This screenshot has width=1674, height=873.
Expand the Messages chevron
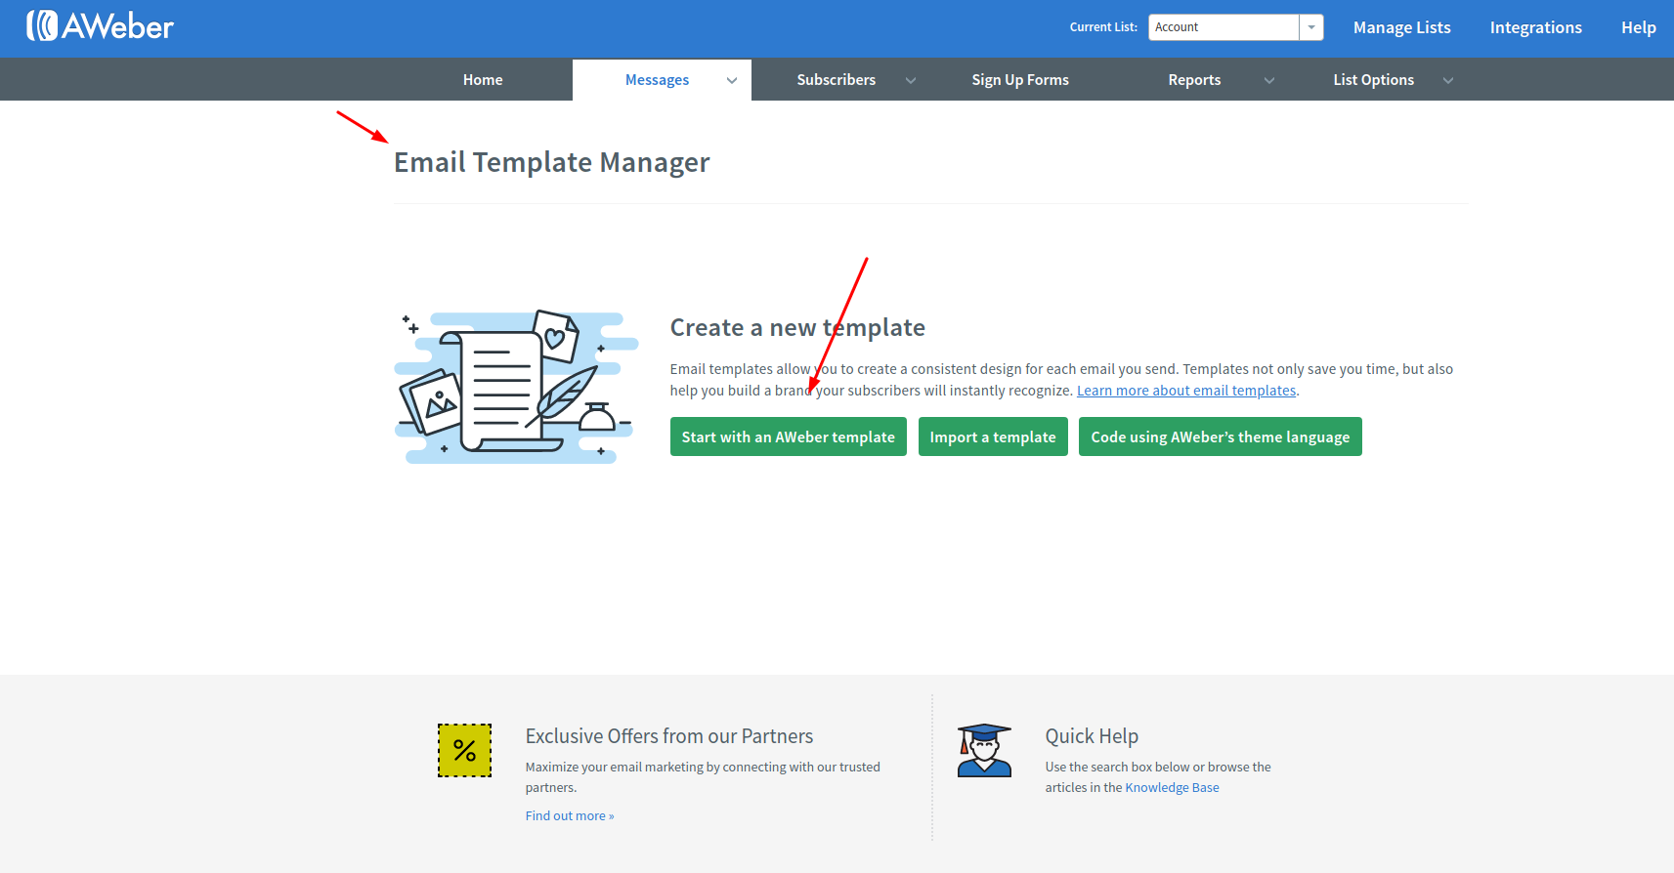(x=732, y=81)
